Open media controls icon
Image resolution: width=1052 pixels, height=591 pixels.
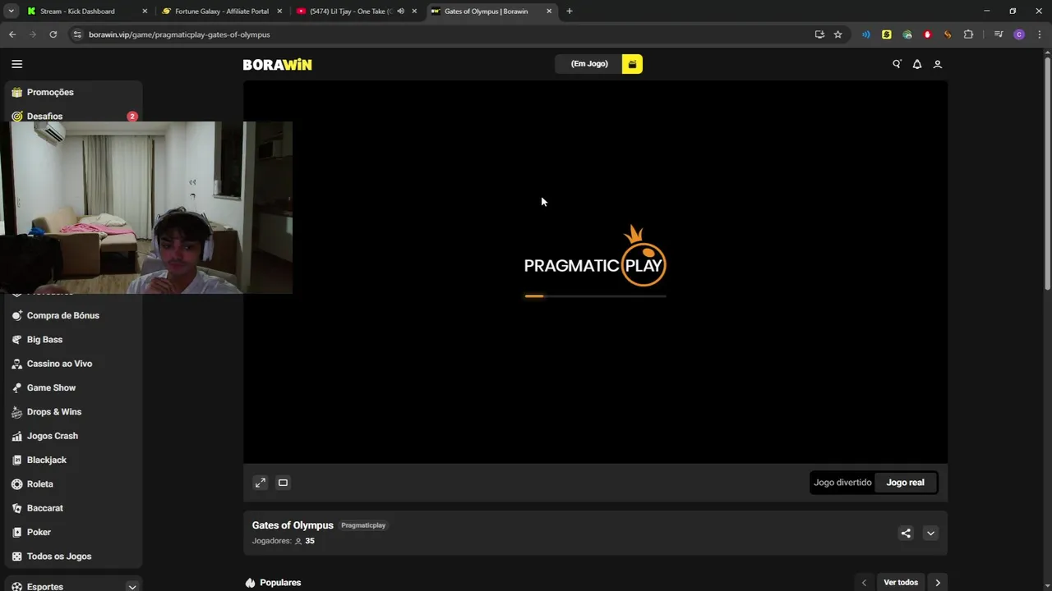pos(999,34)
